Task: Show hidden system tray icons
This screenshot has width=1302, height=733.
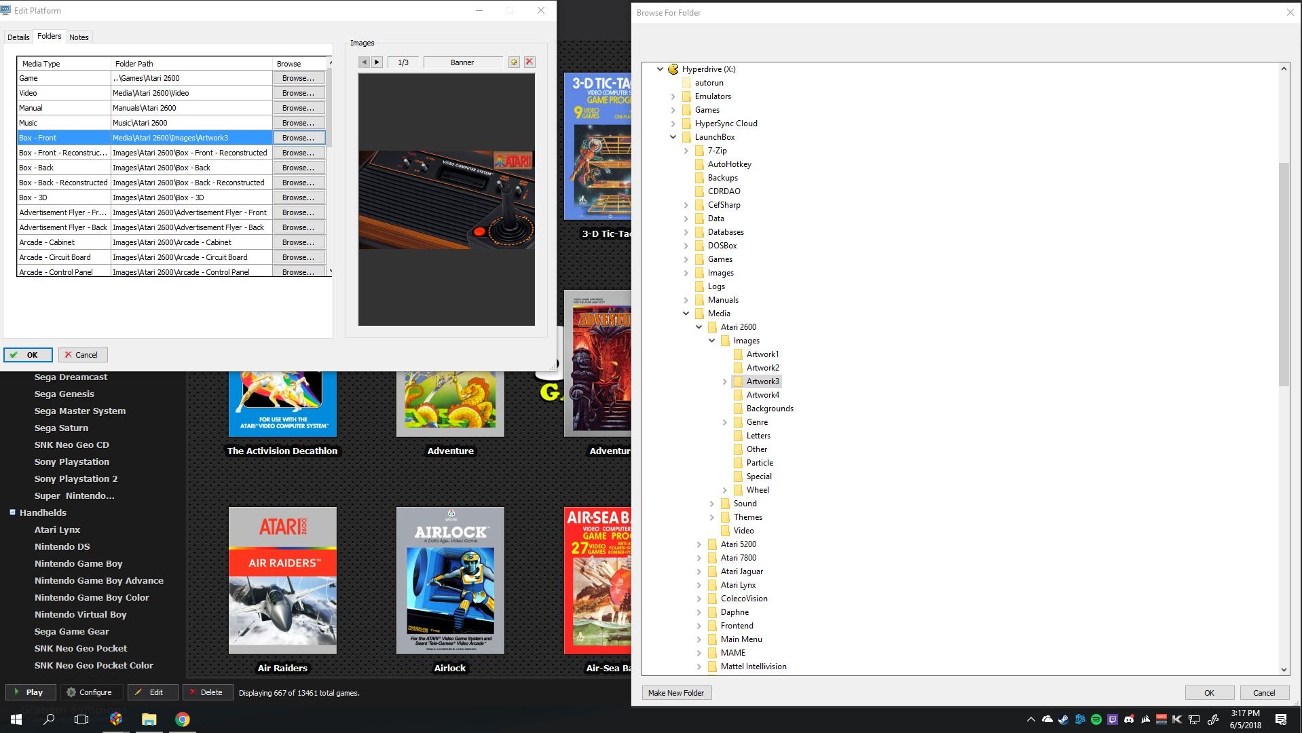Action: point(1030,719)
